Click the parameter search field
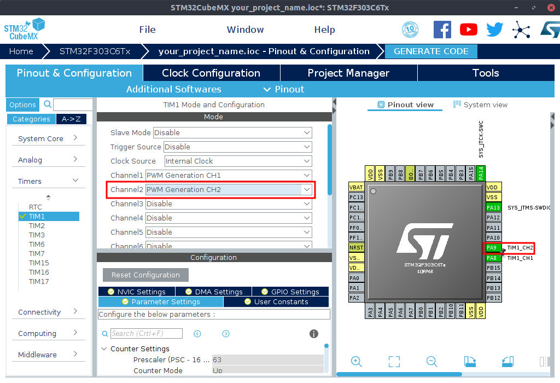The image size is (560, 383). (x=145, y=334)
